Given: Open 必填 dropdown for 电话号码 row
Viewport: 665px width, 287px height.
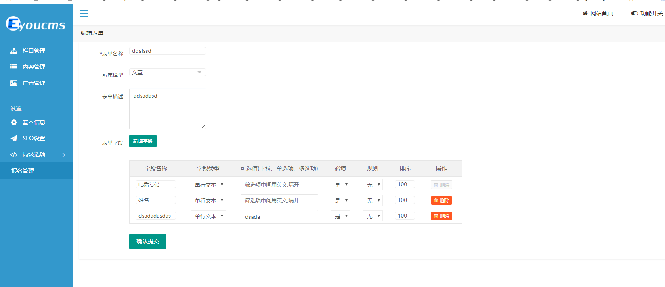Looking at the screenshot, I should [x=340, y=185].
